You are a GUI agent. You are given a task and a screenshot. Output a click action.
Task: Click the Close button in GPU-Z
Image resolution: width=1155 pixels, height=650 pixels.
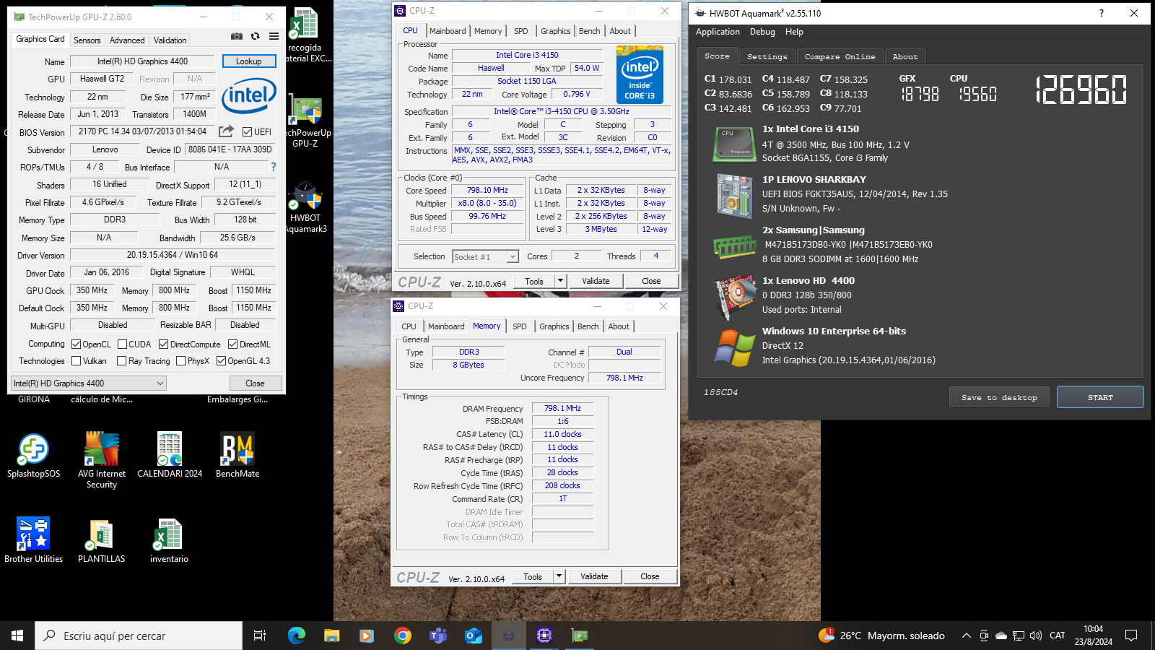pyautogui.click(x=255, y=383)
